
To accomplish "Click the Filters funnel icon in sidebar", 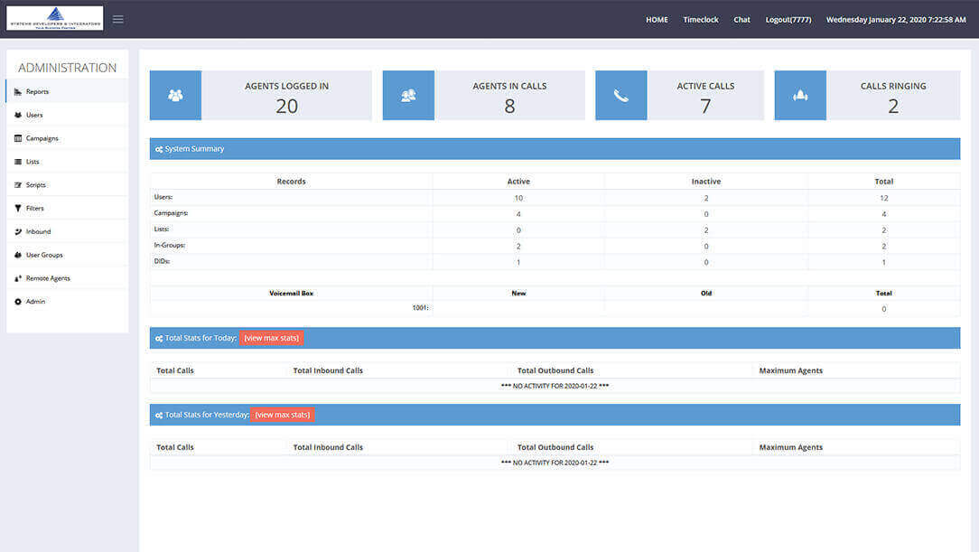I will pyautogui.click(x=18, y=209).
